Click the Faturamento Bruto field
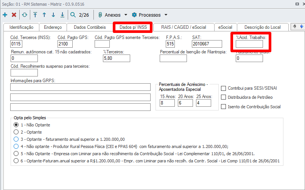This screenshot has height=190, width=305. [249, 58]
